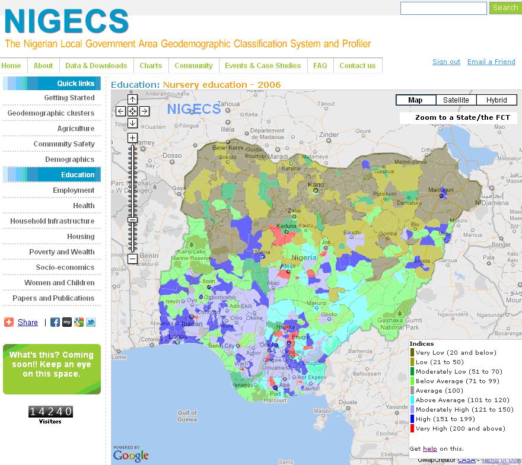Open the Charts menu item
This screenshot has width=522, height=465.
pyautogui.click(x=151, y=66)
